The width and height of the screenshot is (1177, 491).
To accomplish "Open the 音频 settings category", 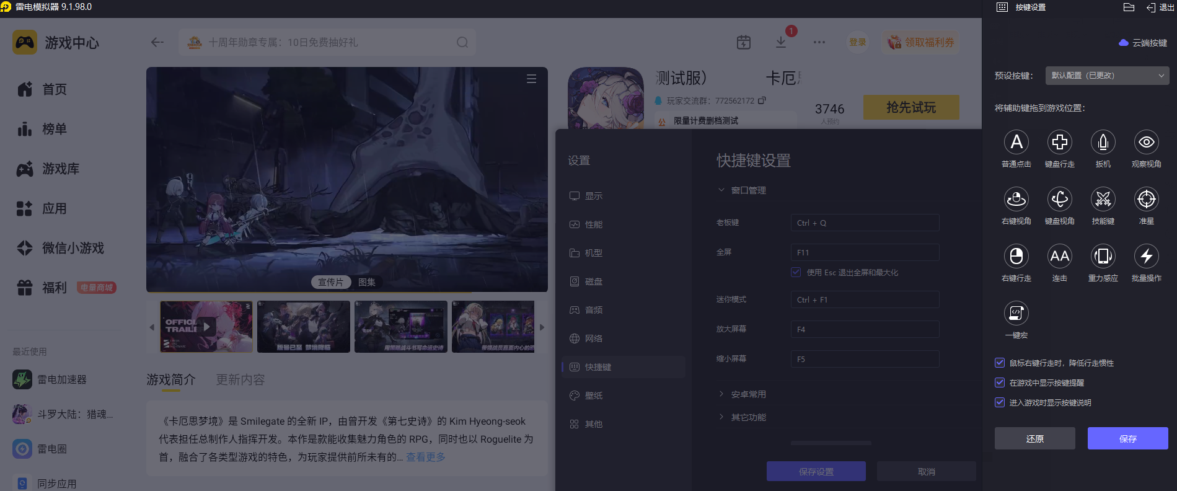I will [623, 310].
